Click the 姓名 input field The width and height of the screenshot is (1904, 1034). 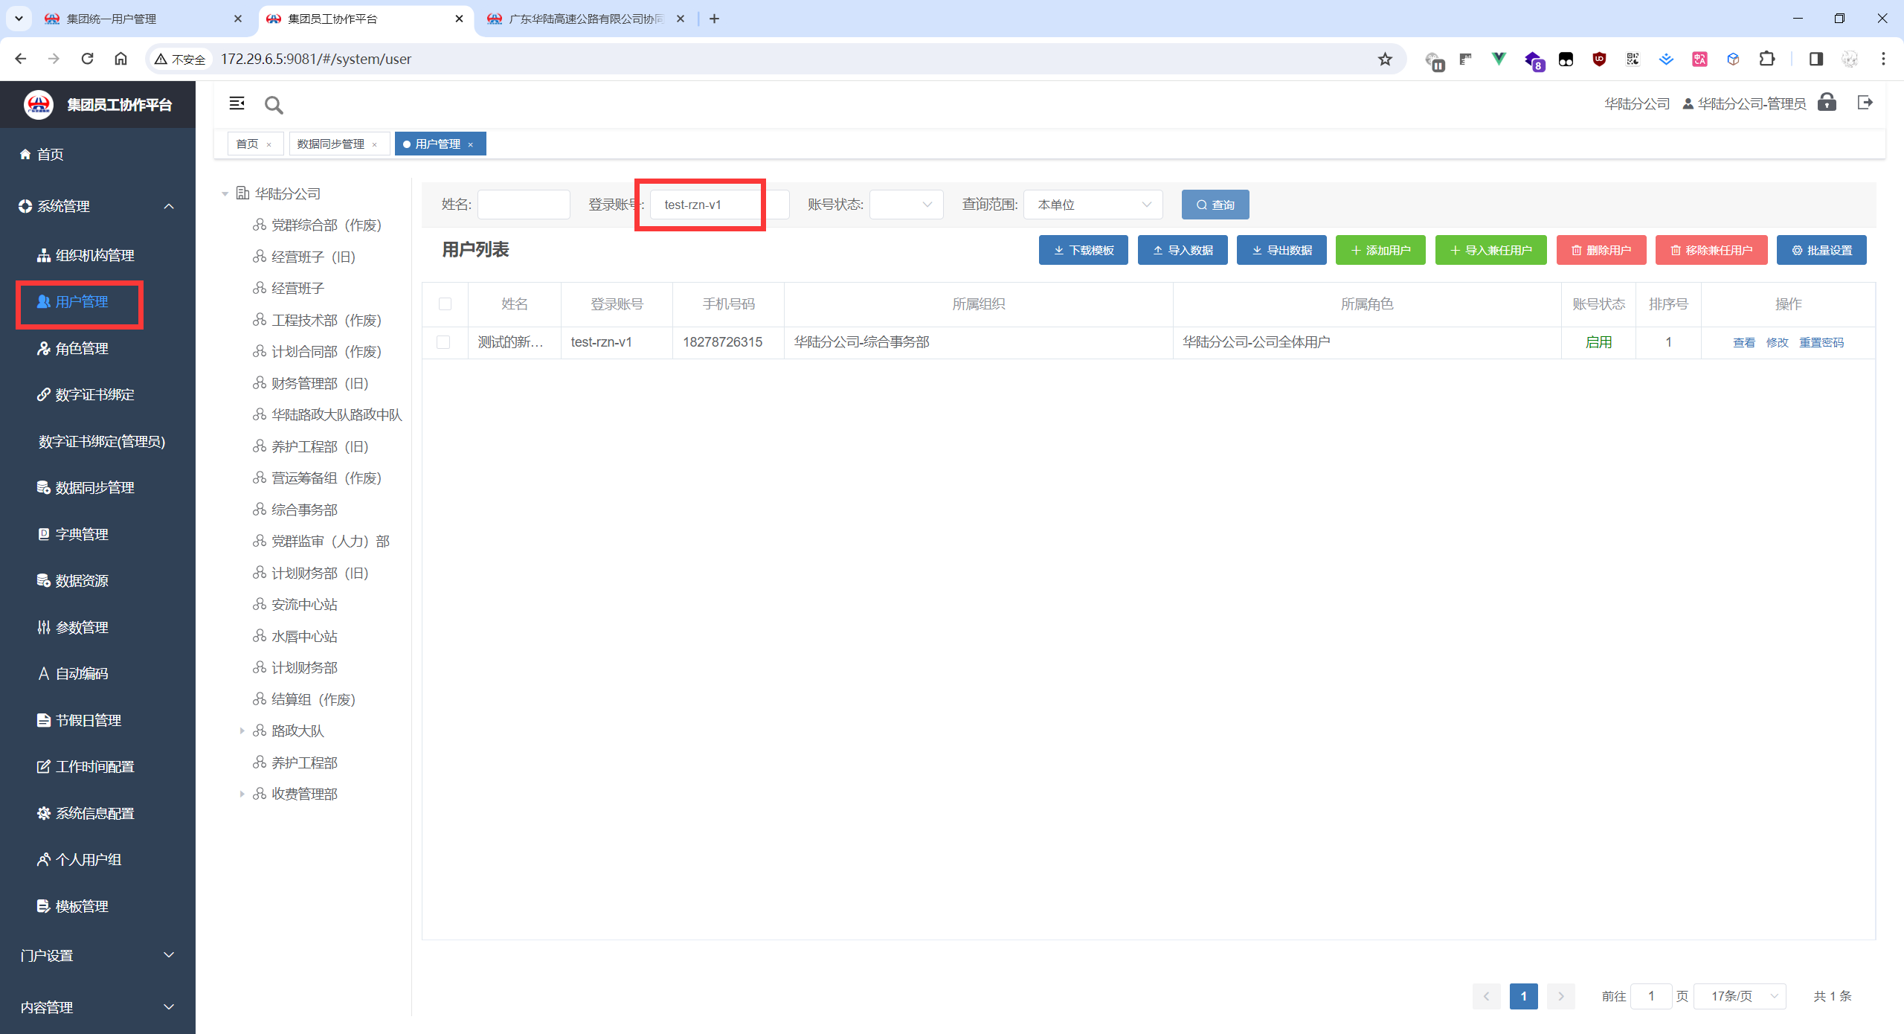[x=523, y=205]
